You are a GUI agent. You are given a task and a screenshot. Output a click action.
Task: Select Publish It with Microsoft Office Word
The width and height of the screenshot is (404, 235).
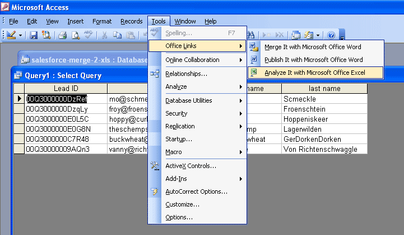[315, 60]
